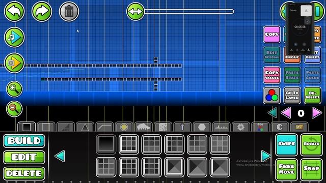Image resolution: width=326 pixels, height=183 pixels.
Task: Pick the first-row third grid block
Action: [152, 144]
